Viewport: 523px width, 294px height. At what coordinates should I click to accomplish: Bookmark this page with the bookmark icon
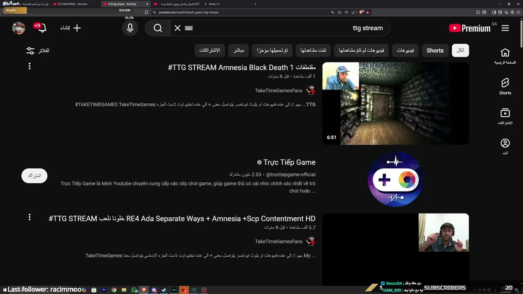[x=146, y=12]
